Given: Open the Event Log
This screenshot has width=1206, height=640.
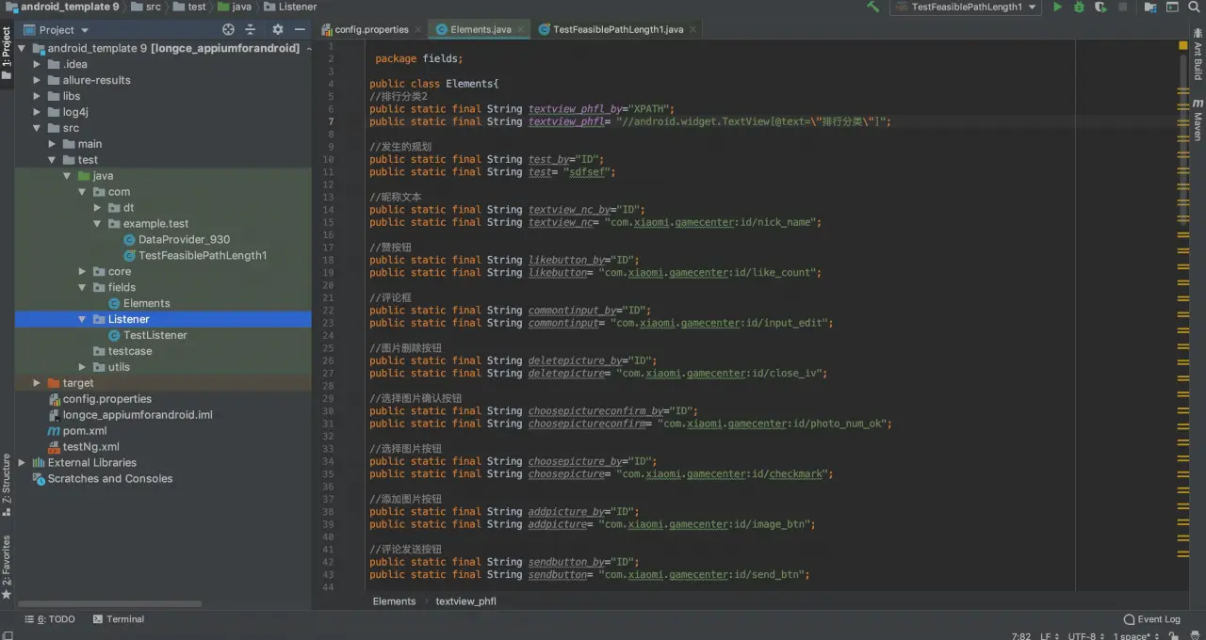Looking at the screenshot, I should [1151, 619].
